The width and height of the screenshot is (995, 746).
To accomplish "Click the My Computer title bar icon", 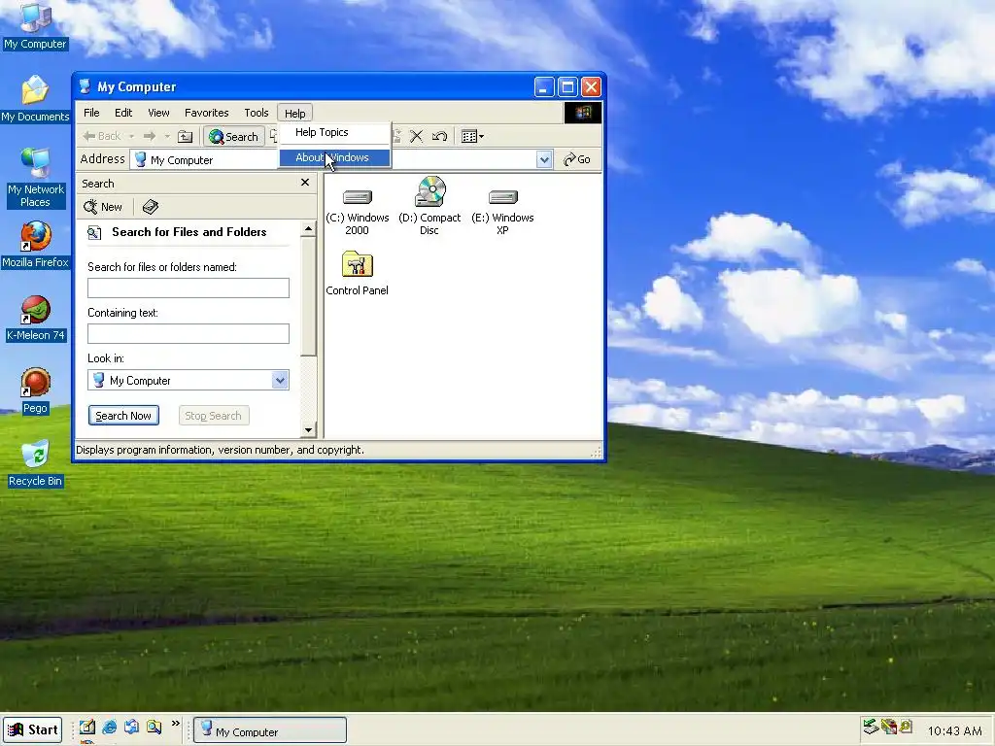I will click(x=86, y=86).
